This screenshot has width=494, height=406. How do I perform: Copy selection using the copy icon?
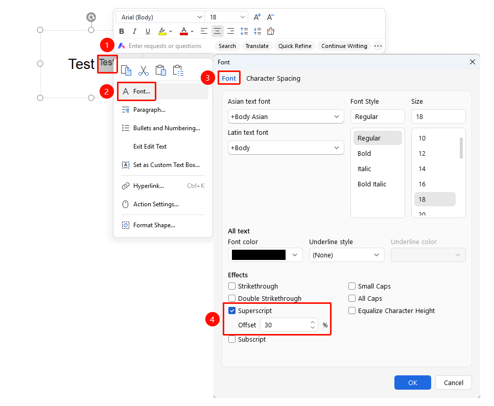pos(126,70)
